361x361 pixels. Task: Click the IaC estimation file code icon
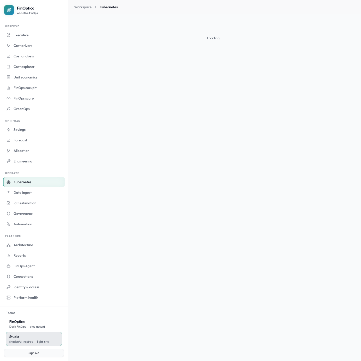tap(9, 203)
